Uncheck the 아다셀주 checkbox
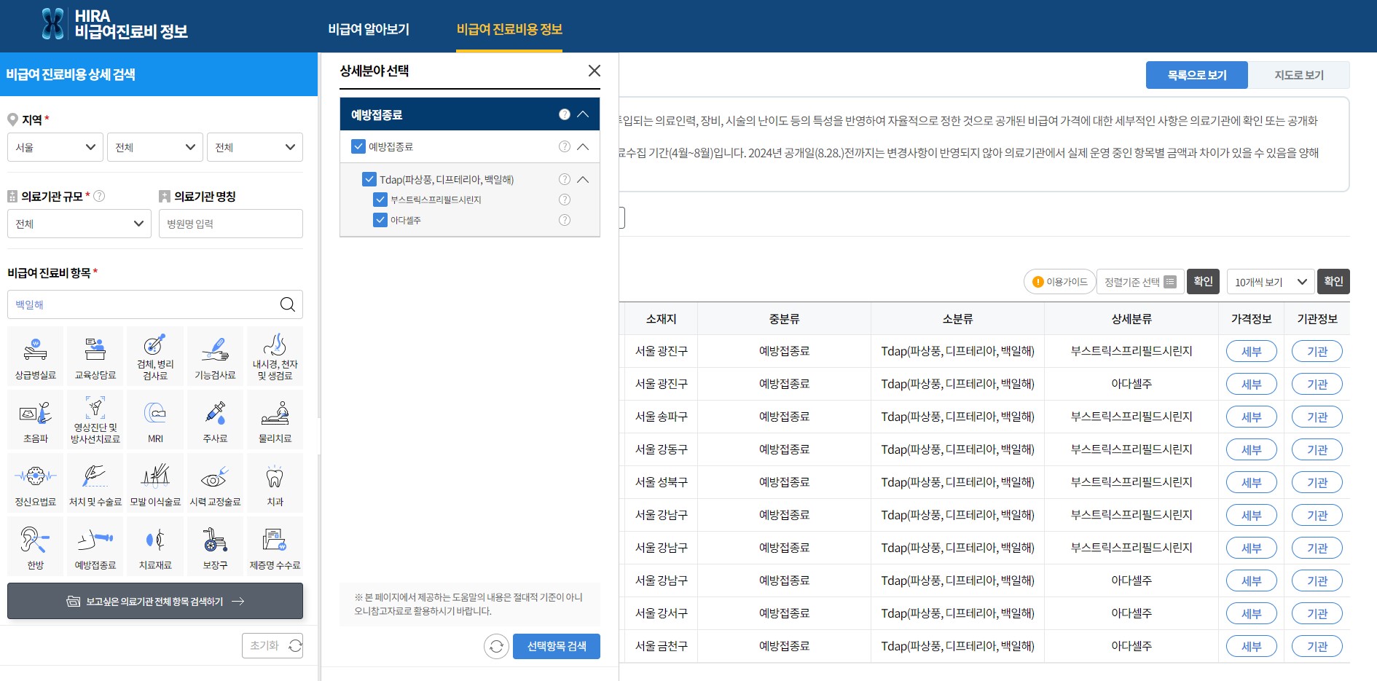The width and height of the screenshot is (1377, 681). coord(380,220)
